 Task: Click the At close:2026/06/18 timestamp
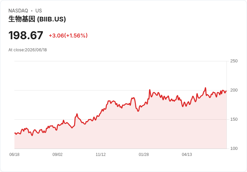(x=28, y=50)
